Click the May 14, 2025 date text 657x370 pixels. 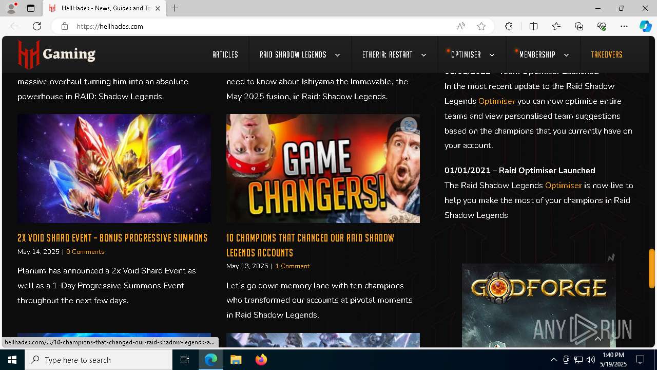pyautogui.click(x=38, y=252)
